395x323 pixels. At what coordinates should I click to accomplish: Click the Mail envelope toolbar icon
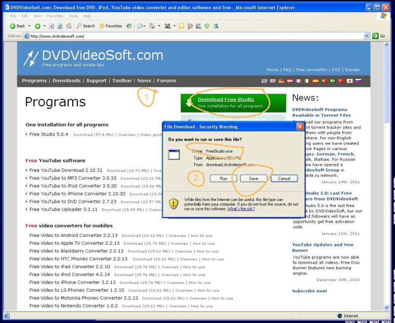pyautogui.click(x=140, y=26)
